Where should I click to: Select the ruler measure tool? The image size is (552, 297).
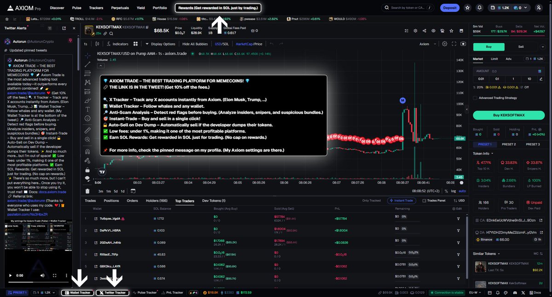(x=87, y=131)
